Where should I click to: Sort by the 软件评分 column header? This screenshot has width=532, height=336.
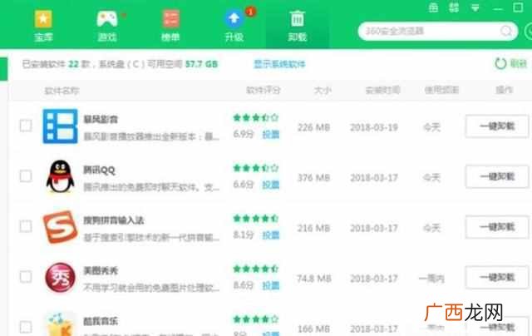264,90
